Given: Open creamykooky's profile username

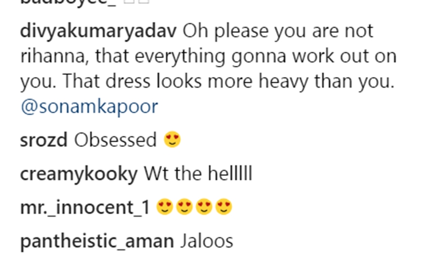Looking at the screenshot, I should 79,174.
